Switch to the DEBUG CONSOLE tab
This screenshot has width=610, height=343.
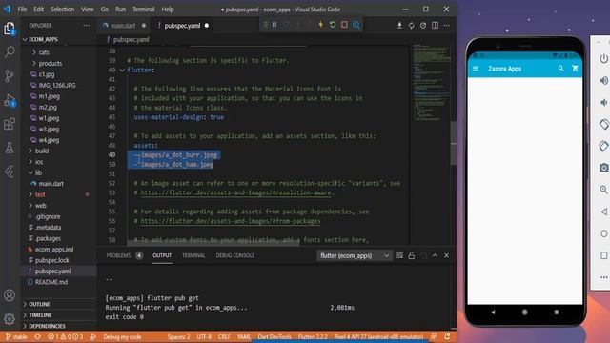pyautogui.click(x=235, y=255)
